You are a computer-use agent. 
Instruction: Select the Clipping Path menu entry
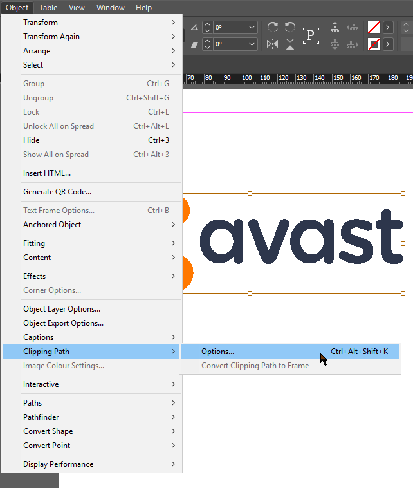click(91, 352)
